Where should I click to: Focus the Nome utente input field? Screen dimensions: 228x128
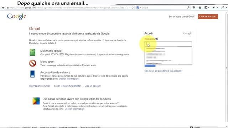coord(168,44)
